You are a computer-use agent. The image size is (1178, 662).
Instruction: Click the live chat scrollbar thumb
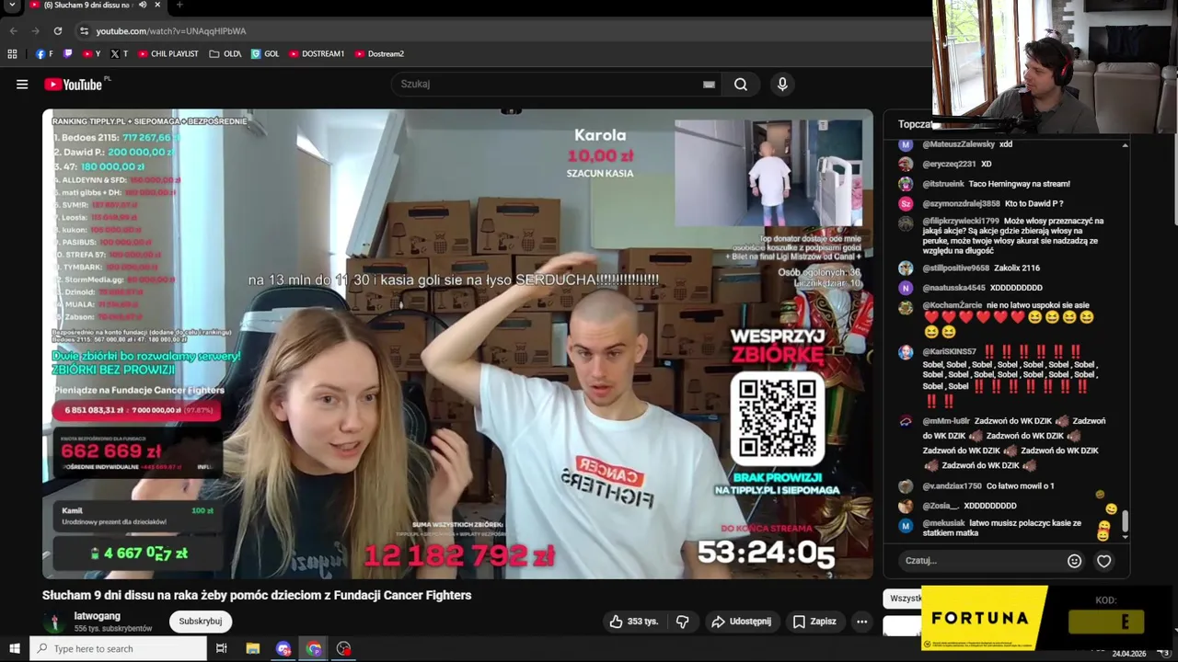click(1124, 521)
